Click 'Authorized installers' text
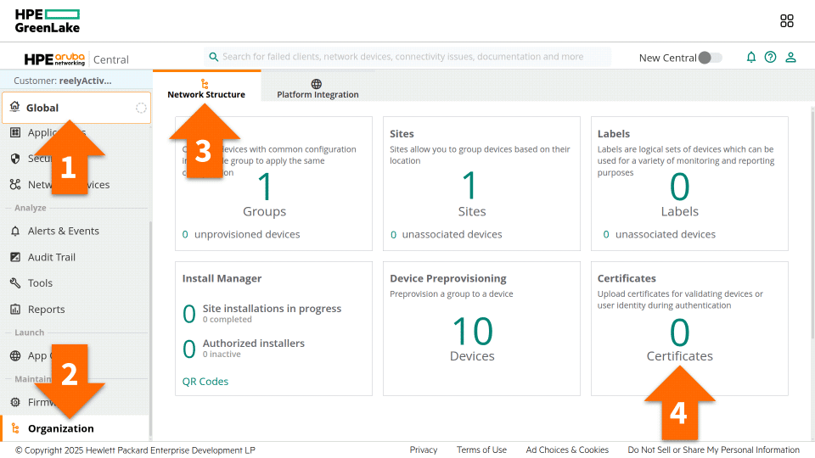 pyautogui.click(x=254, y=343)
